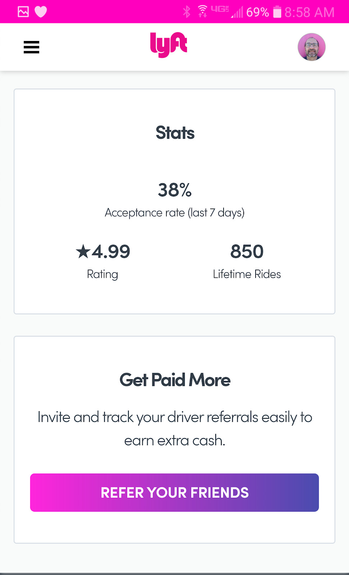Open the hamburger navigation menu

[31, 47]
